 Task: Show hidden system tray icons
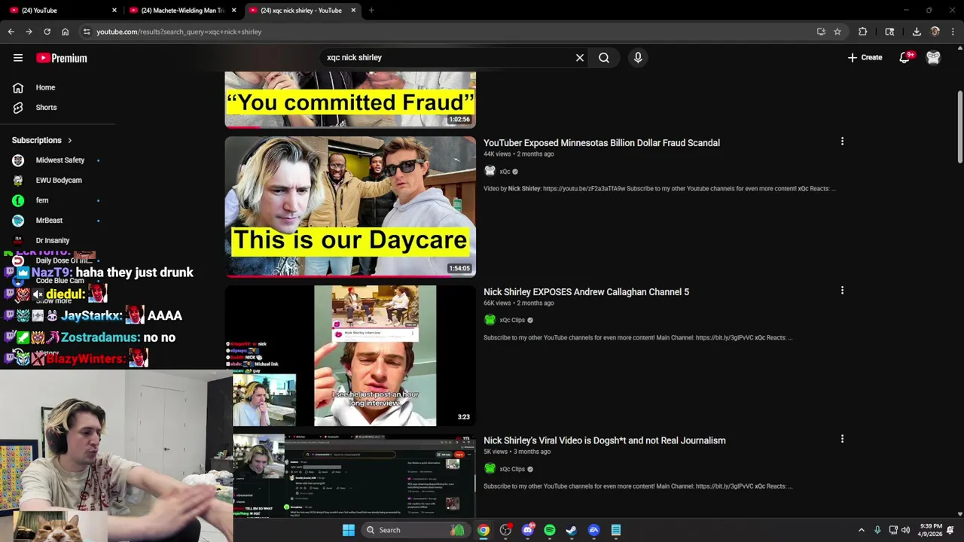[x=862, y=530]
